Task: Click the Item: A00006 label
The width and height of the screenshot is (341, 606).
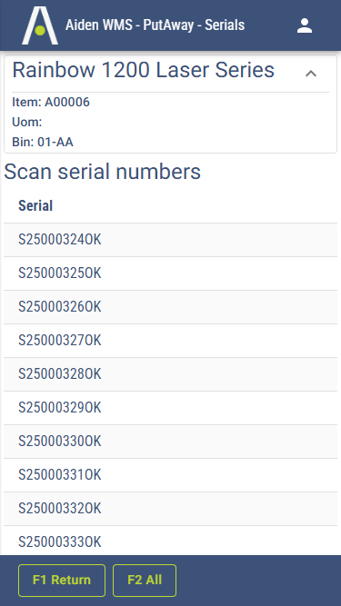Action: point(51,102)
